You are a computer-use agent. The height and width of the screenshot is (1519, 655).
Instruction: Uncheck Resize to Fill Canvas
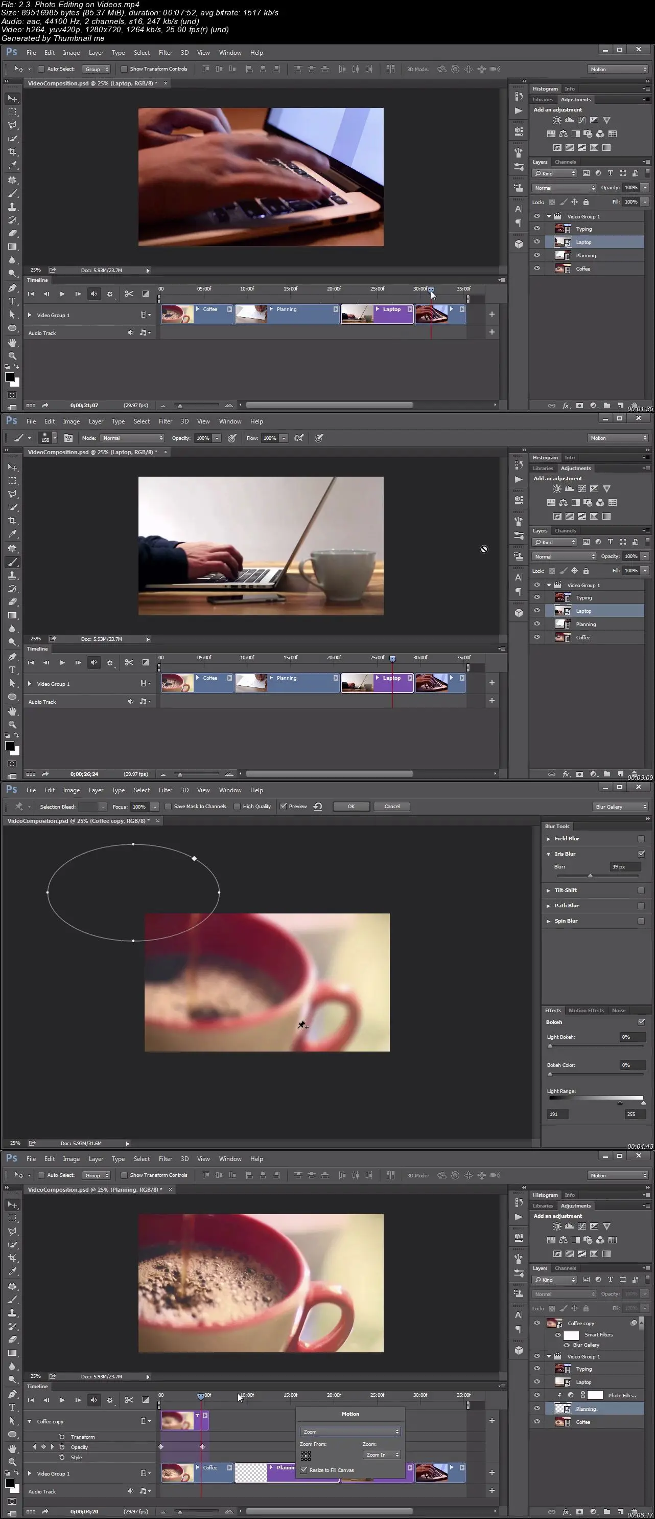click(304, 1470)
